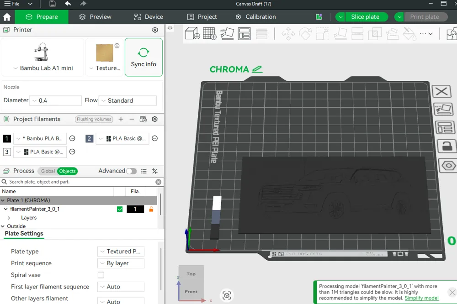
Task: Click the plate lock icon
Action: 447,146
